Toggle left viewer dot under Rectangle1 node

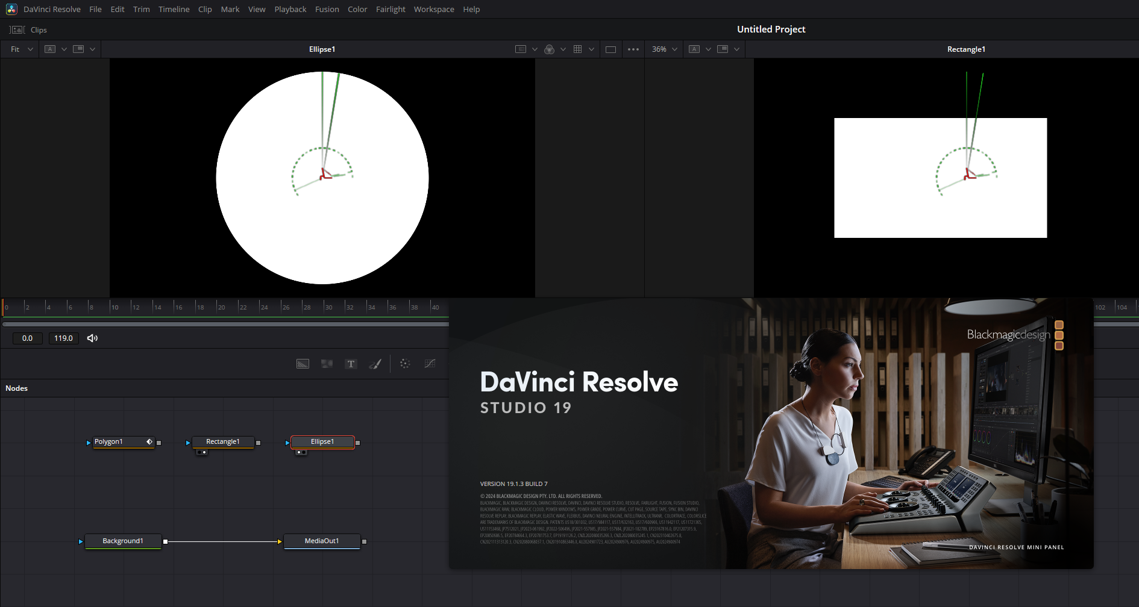click(199, 452)
